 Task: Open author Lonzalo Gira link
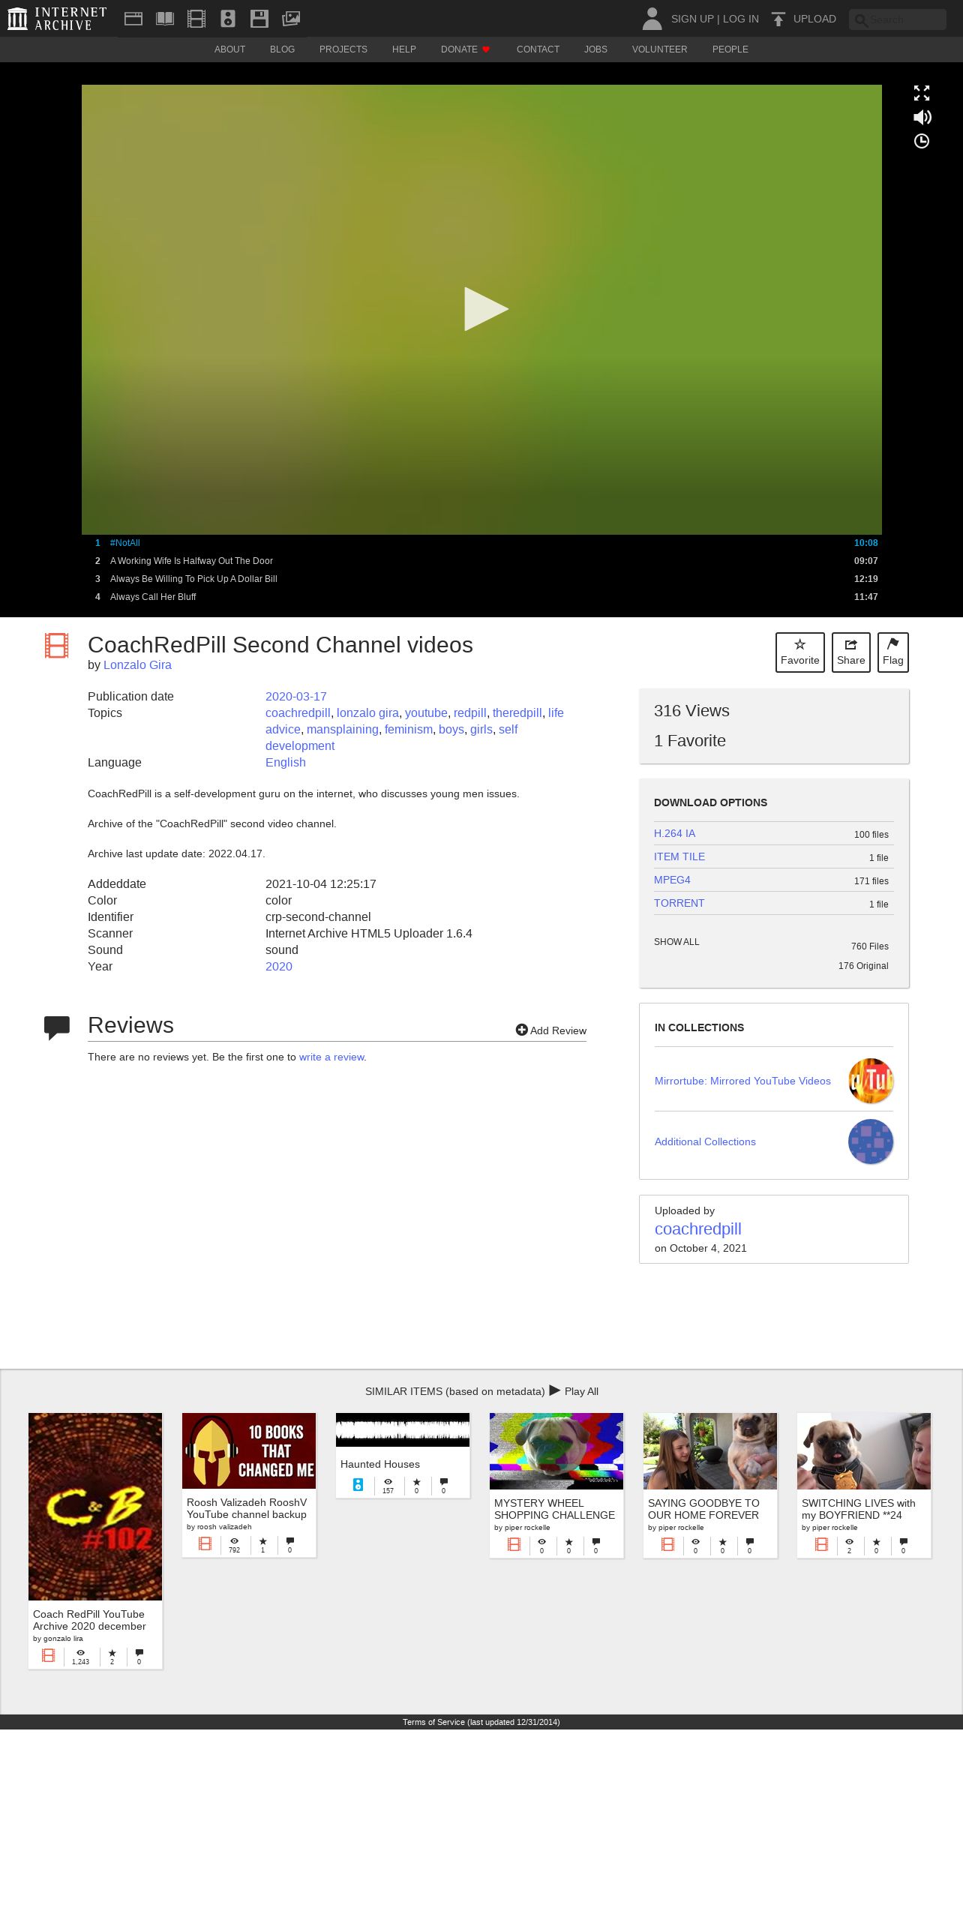[x=137, y=665]
